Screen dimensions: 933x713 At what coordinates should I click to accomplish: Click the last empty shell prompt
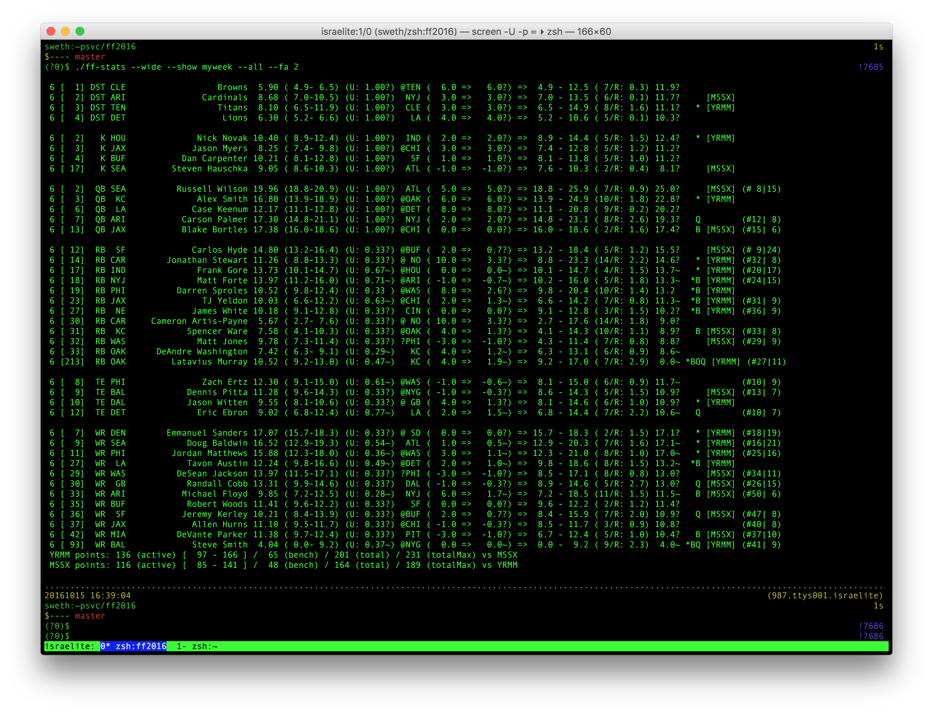coord(57,636)
